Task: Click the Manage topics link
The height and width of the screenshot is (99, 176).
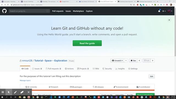Action: click(25, 81)
